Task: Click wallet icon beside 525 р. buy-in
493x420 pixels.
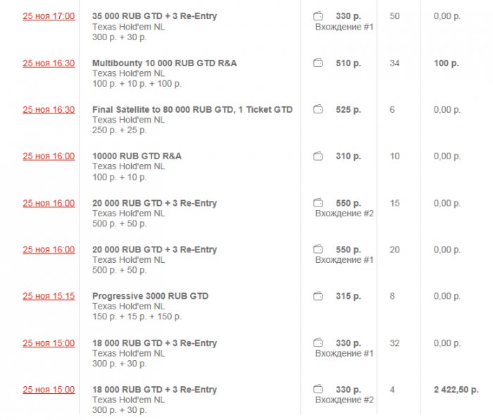Action: click(x=318, y=110)
